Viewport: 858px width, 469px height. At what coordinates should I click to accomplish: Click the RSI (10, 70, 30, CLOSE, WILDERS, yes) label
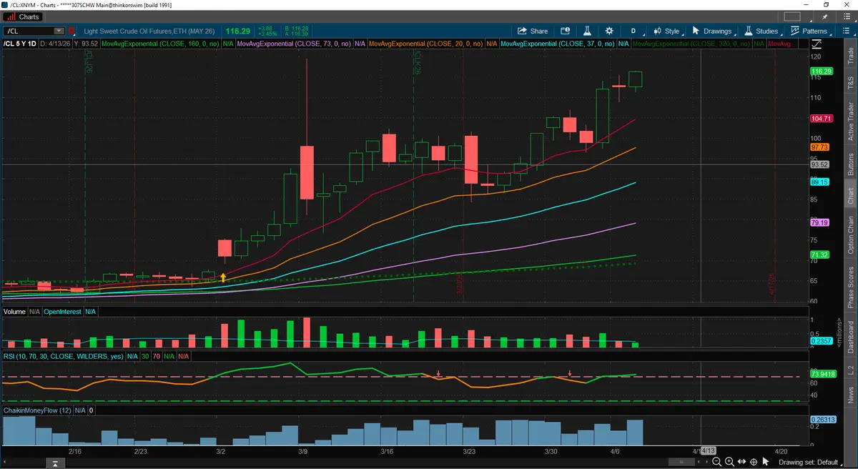[x=64, y=355]
